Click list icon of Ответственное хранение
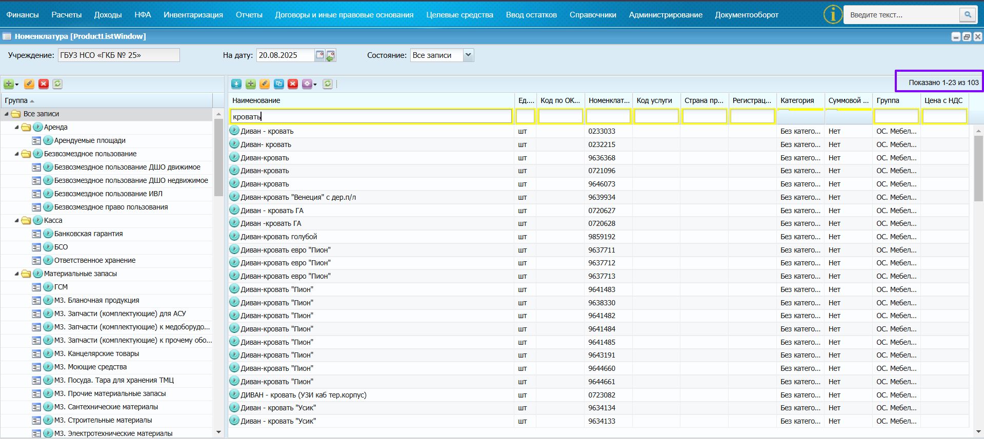This screenshot has height=439, width=984. (36, 260)
